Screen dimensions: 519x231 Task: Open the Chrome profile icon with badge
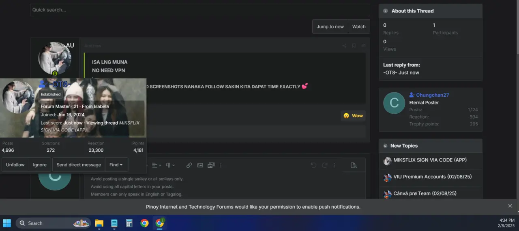pos(160,223)
